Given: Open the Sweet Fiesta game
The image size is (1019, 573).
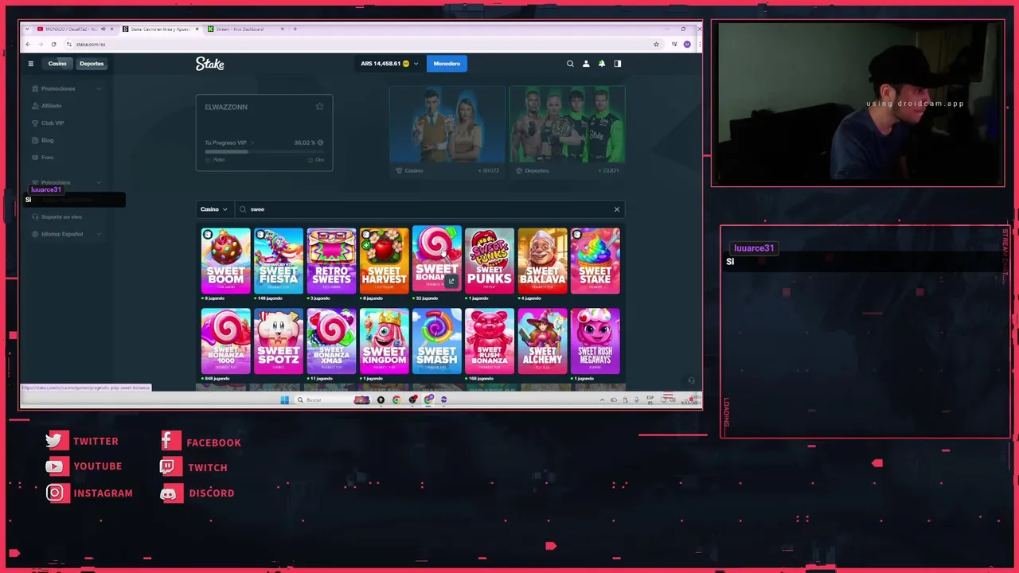Looking at the screenshot, I should [278, 260].
